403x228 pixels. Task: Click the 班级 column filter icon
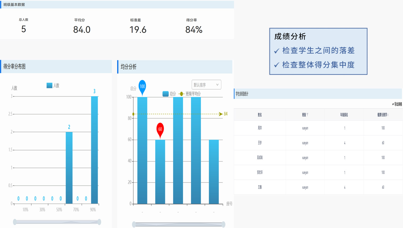(x=307, y=115)
